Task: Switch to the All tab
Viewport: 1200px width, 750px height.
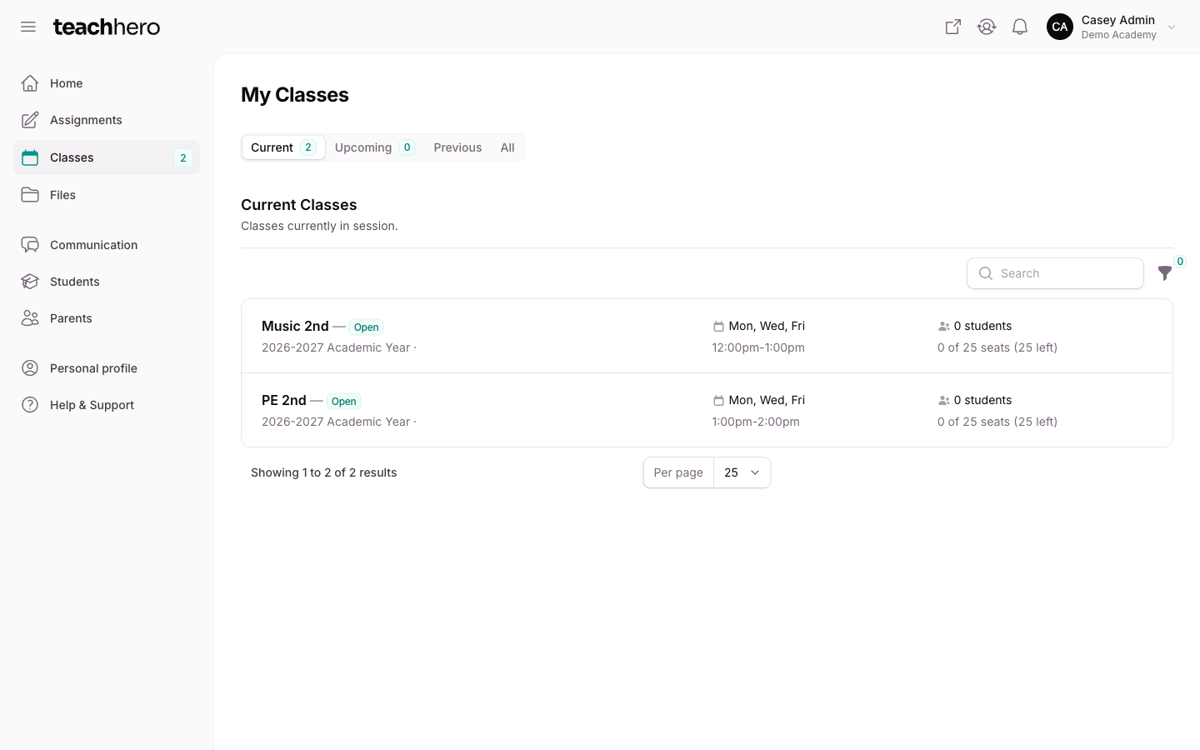Action: coord(507,147)
